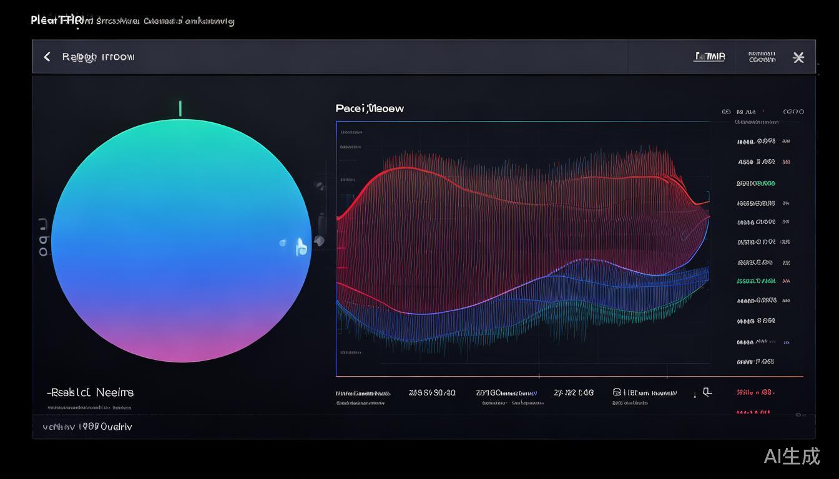
Task: Click the gradient color circle center
Action: tap(181, 240)
